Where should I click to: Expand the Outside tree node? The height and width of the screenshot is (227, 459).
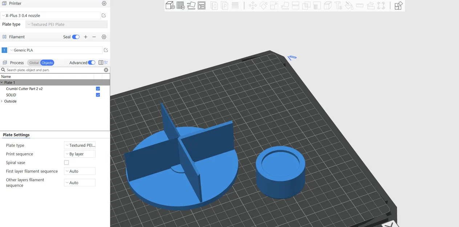(2, 101)
